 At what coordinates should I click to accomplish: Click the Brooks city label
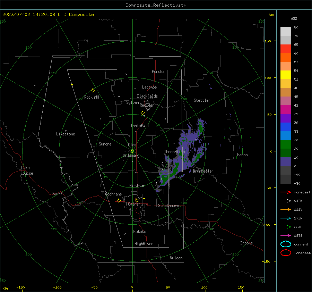click(246, 243)
